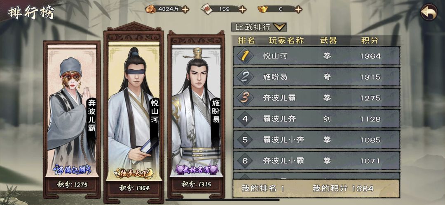Tap the rank 3 bronze medal badge
The image size is (445, 205).
pyautogui.click(x=245, y=98)
